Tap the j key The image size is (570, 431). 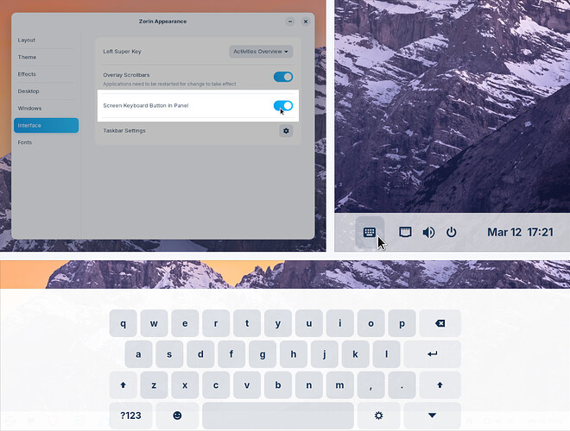point(324,354)
